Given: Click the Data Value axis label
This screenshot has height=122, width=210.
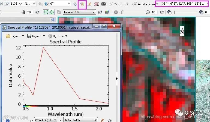Looking at the screenshot, I should click(10, 75).
